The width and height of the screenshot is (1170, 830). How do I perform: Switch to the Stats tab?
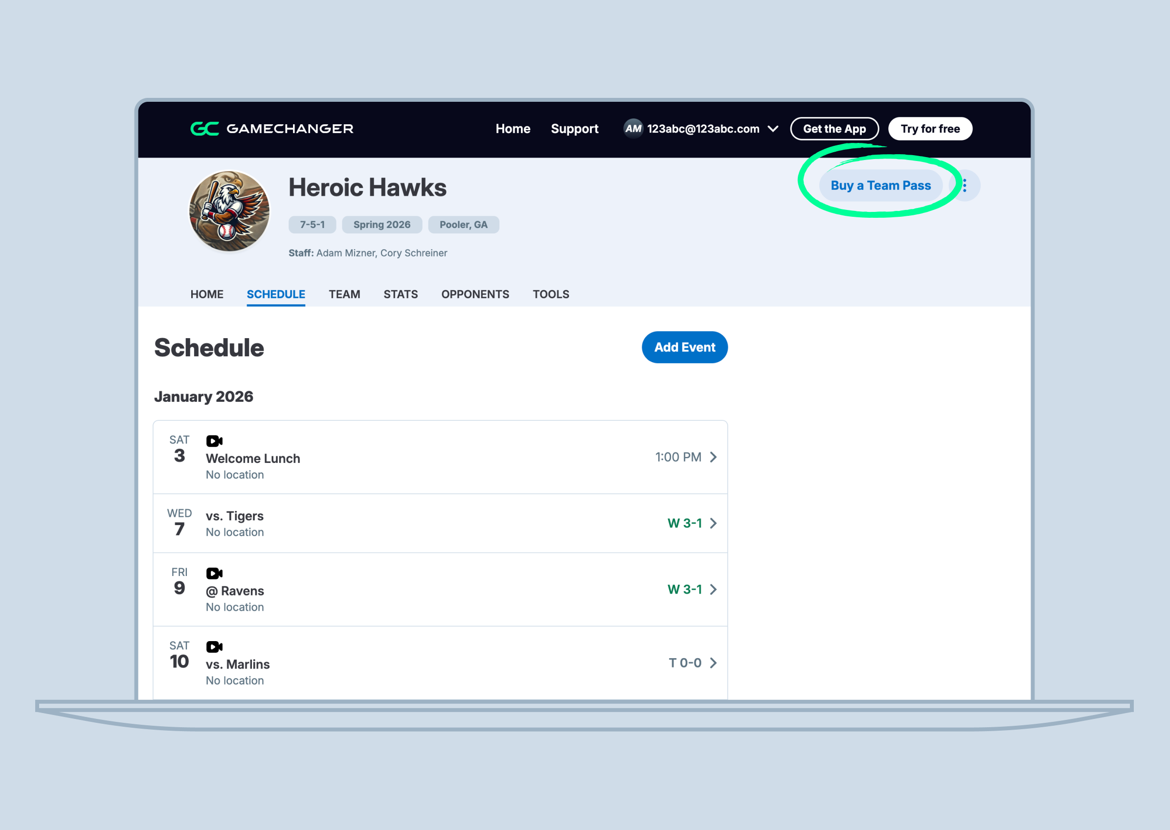401,295
